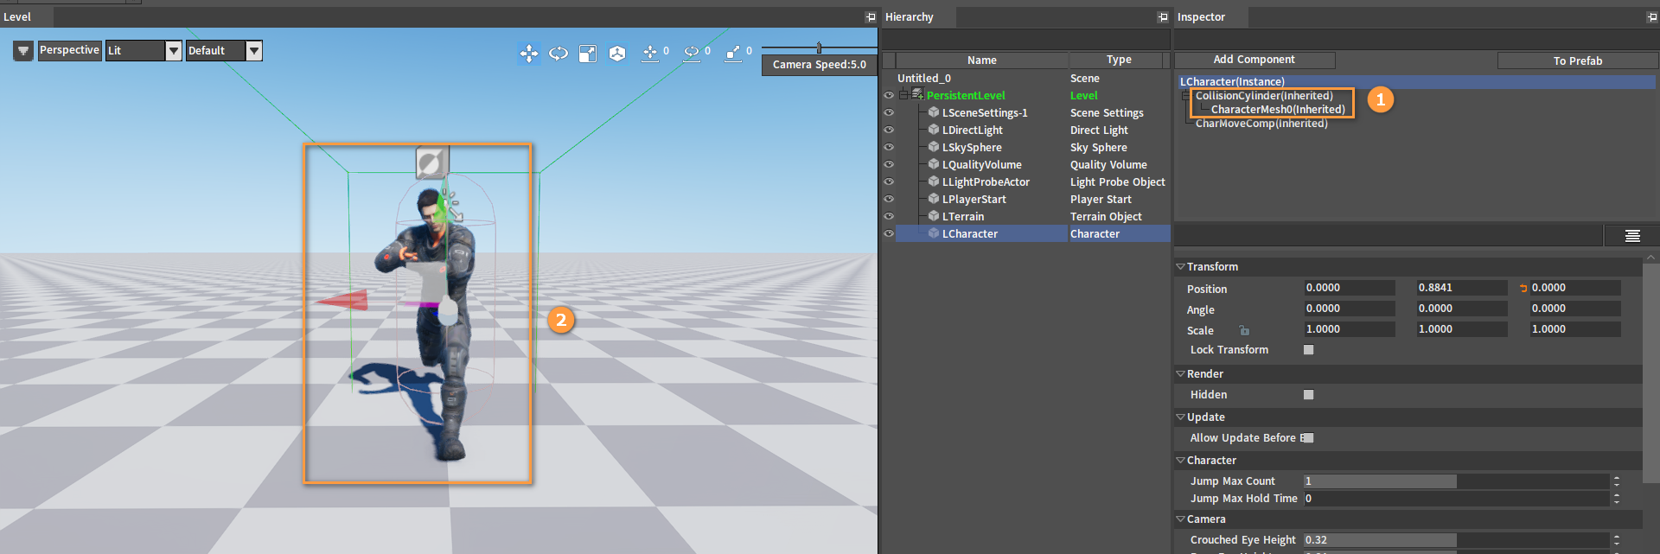Open the Lit view mode dropdown
The width and height of the screenshot is (1660, 554).
pyautogui.click(x=174, y=51)
